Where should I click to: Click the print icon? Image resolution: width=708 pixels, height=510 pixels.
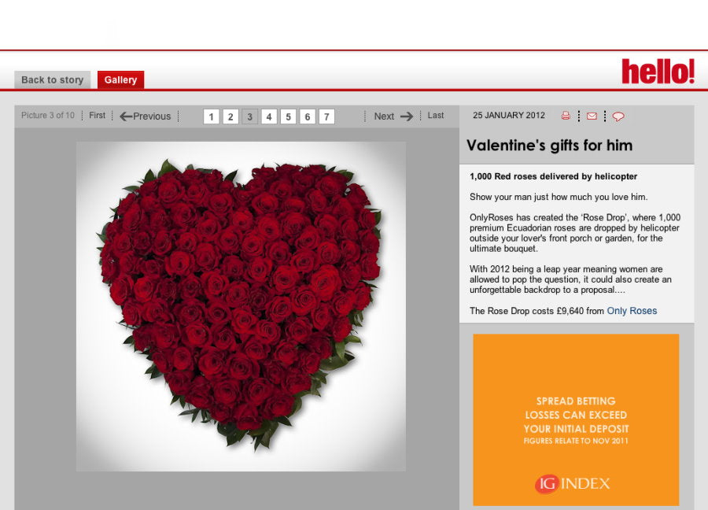click(566, 116)
